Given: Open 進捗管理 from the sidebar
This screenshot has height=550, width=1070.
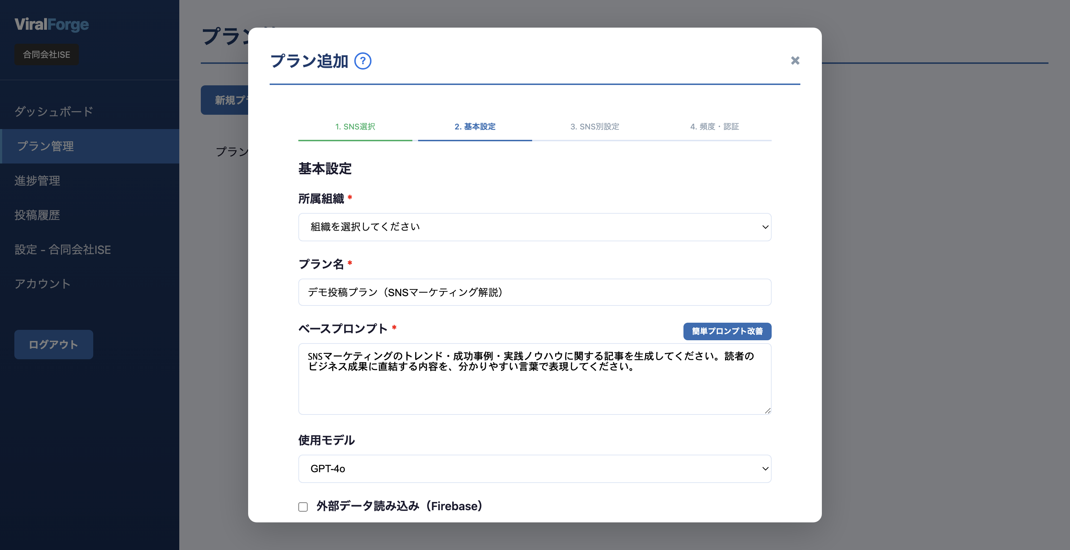Looking at the screenshot, I should point(37,180).
